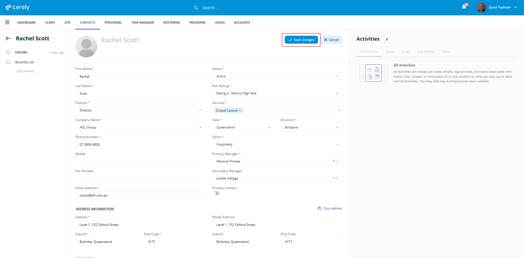
Task: Clear the Primary Manager selection
Action: click(x=334, y=161)
